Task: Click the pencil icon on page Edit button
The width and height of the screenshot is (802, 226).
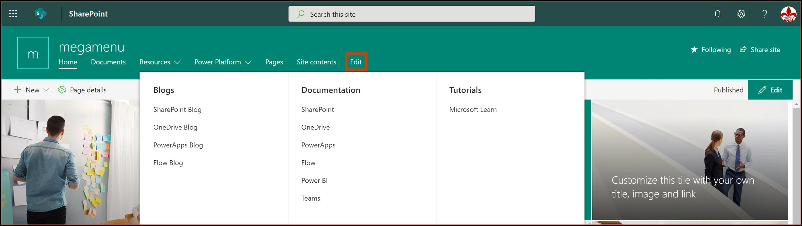Action: coord(763,90)
